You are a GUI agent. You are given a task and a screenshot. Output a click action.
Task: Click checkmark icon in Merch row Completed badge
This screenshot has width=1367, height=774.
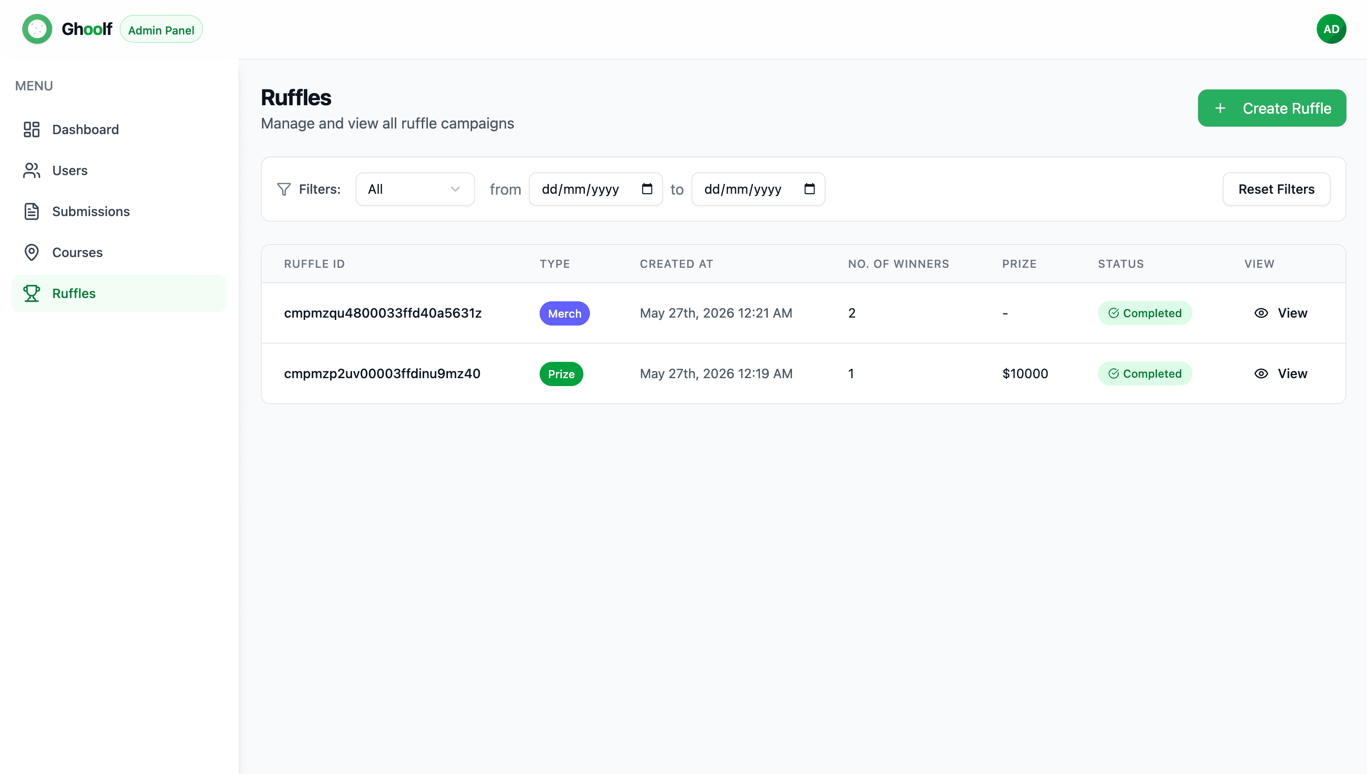point(1113,313)
